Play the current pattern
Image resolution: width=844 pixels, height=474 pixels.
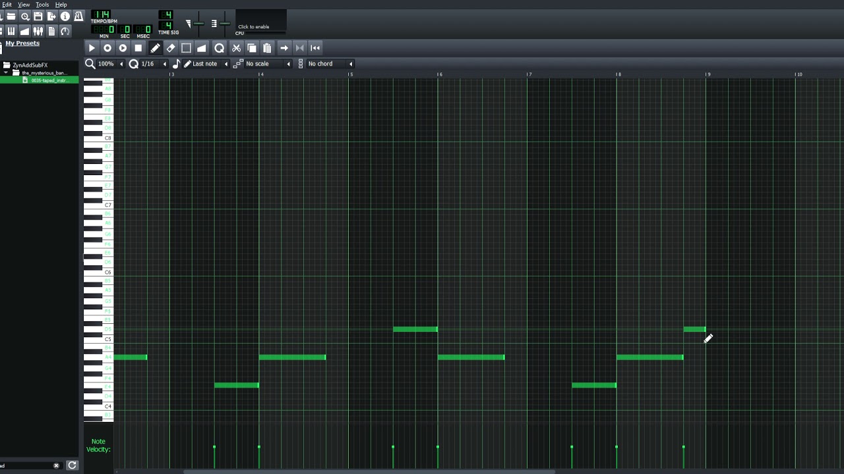(92, 47)
